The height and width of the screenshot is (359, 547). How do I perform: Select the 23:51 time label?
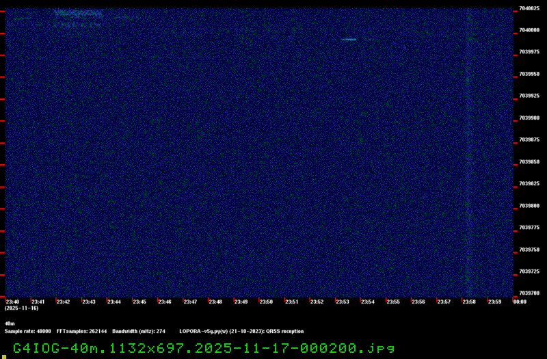[x=292, y=302]
